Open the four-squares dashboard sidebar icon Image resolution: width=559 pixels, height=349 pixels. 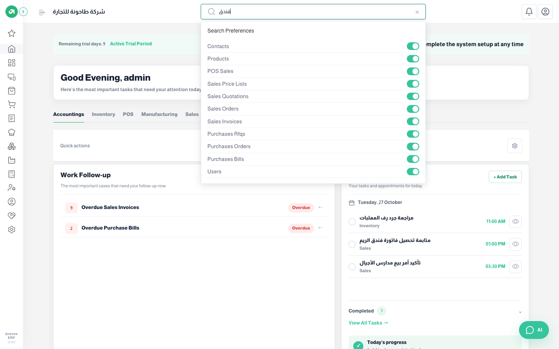12,63
